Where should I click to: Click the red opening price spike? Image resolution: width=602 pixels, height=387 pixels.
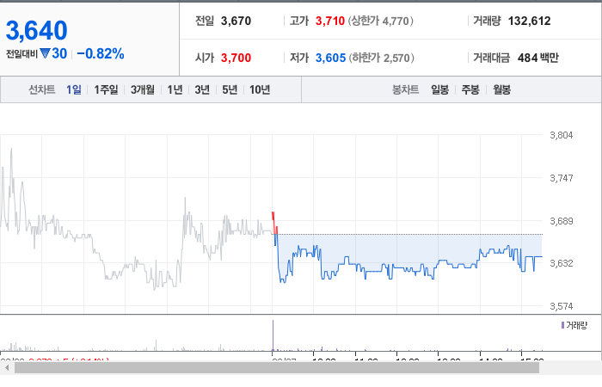(x=274, y=223)
